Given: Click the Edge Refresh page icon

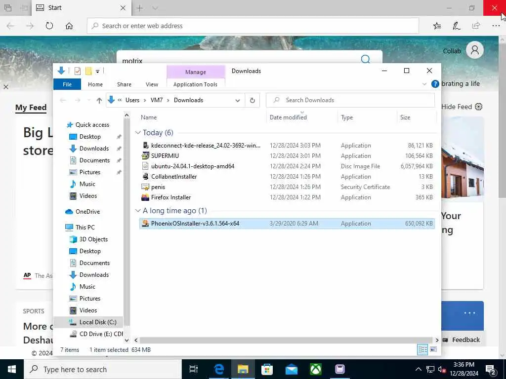Looking at the screenshot, I should 49,26.
